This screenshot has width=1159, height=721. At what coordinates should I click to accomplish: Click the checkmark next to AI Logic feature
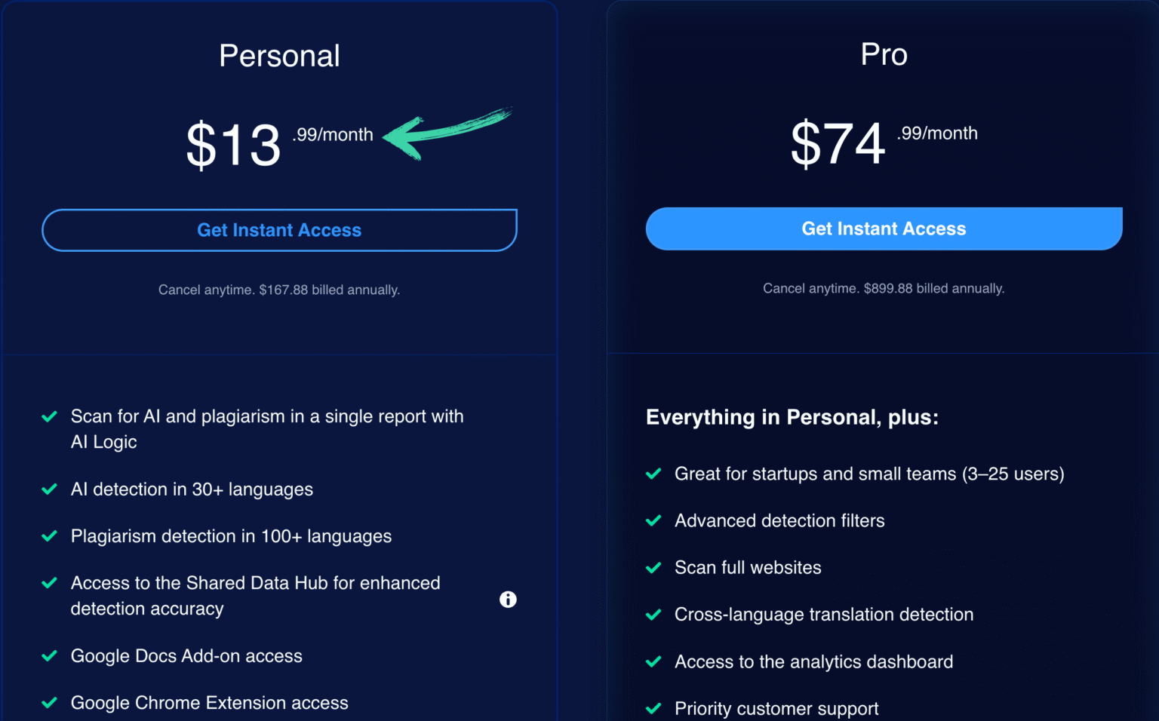tap(49, 416)
